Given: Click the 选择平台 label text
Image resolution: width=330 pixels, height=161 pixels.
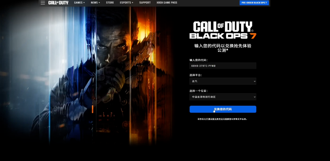Looking at the screenshot, I should [x=196, y=75].
